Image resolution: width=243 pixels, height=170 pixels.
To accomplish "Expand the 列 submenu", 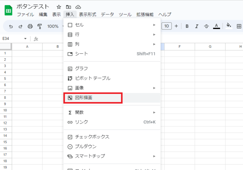I will click(x=112, y=44).
